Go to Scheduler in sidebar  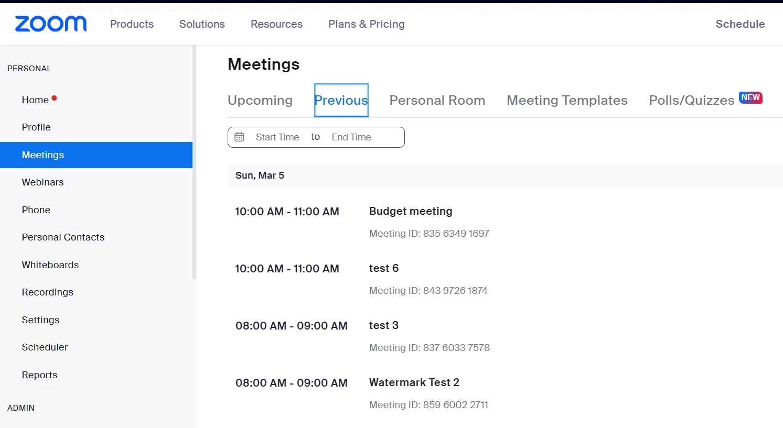(x=45, y=347)
